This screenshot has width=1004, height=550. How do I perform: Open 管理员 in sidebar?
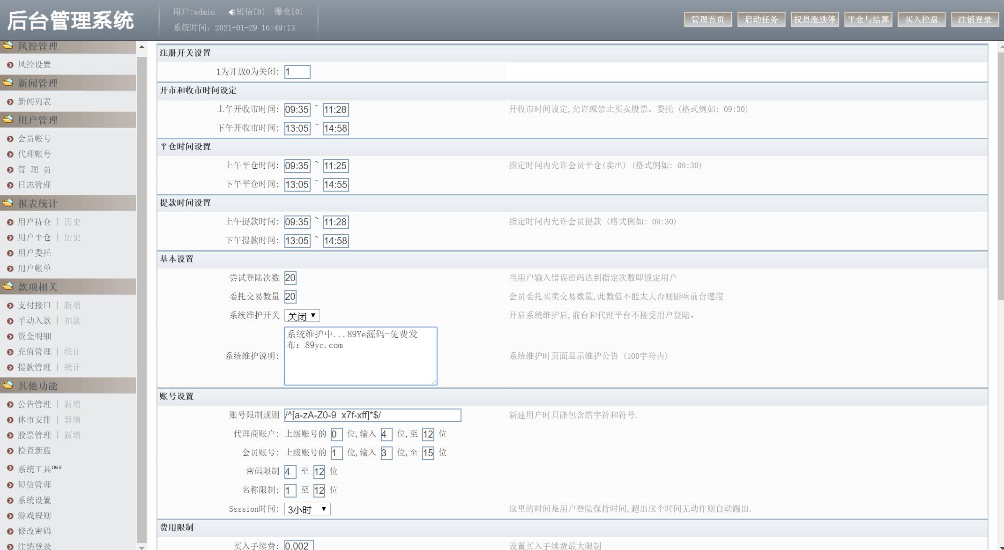[34, 170]
